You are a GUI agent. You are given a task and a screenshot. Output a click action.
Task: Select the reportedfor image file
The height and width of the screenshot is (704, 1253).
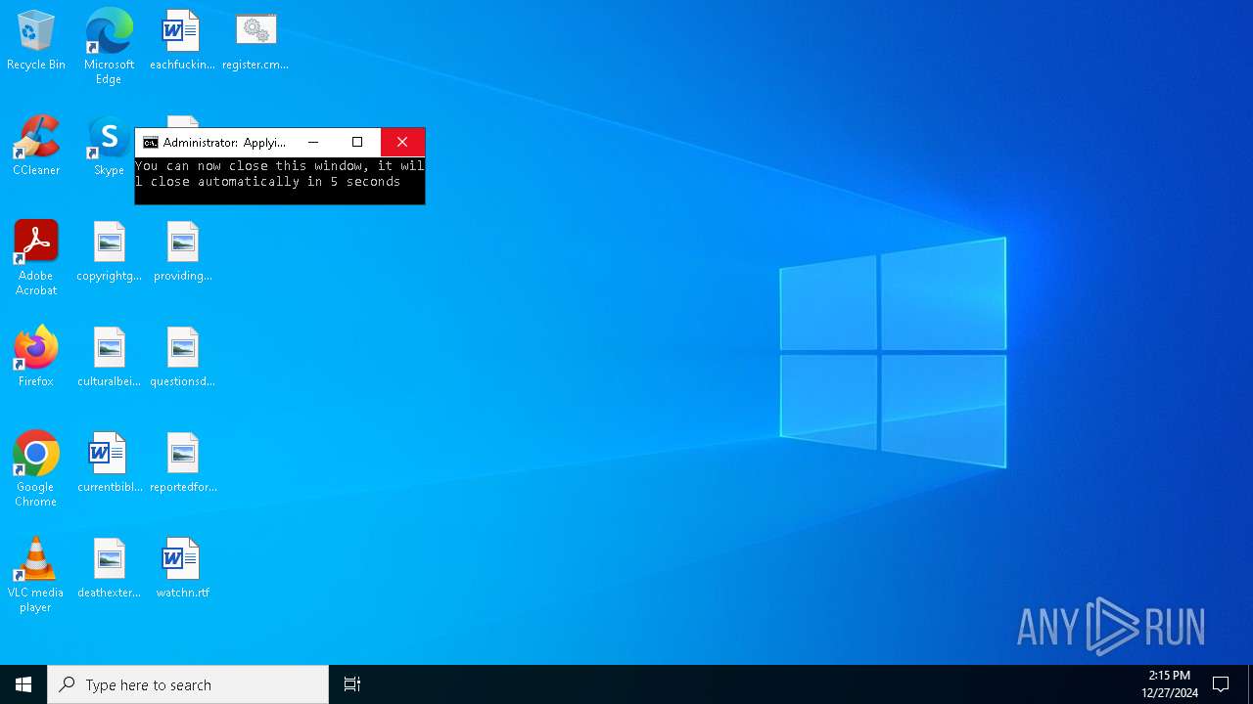tap(182, 463)
